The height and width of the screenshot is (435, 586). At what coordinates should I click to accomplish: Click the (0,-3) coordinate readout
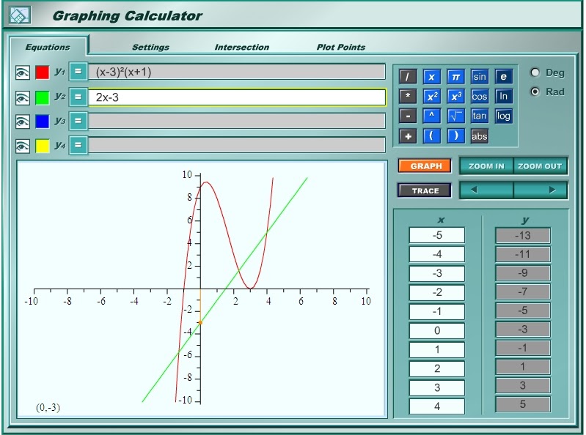point(48,407)
